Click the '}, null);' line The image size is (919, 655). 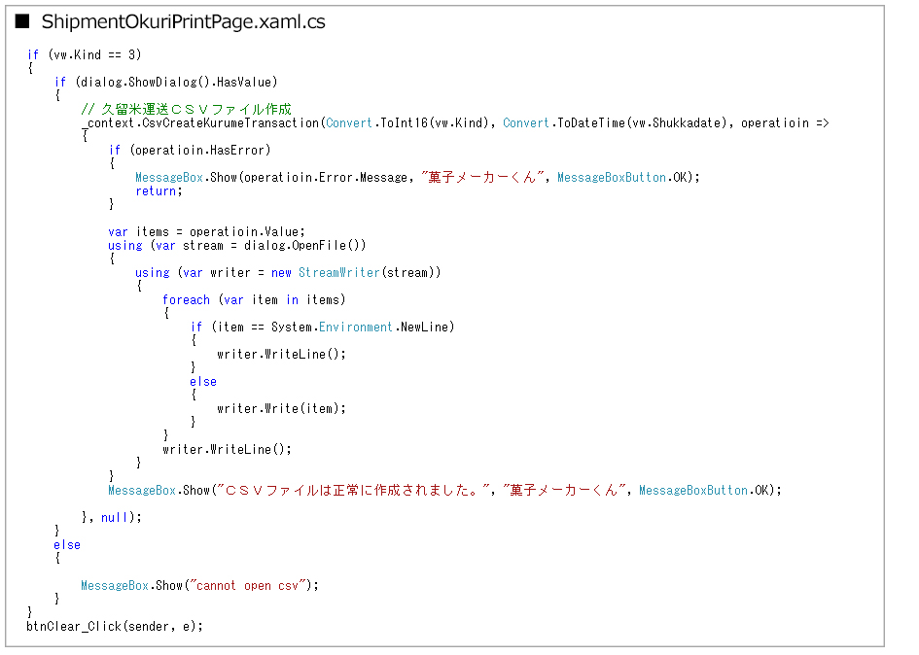[112, 517]
